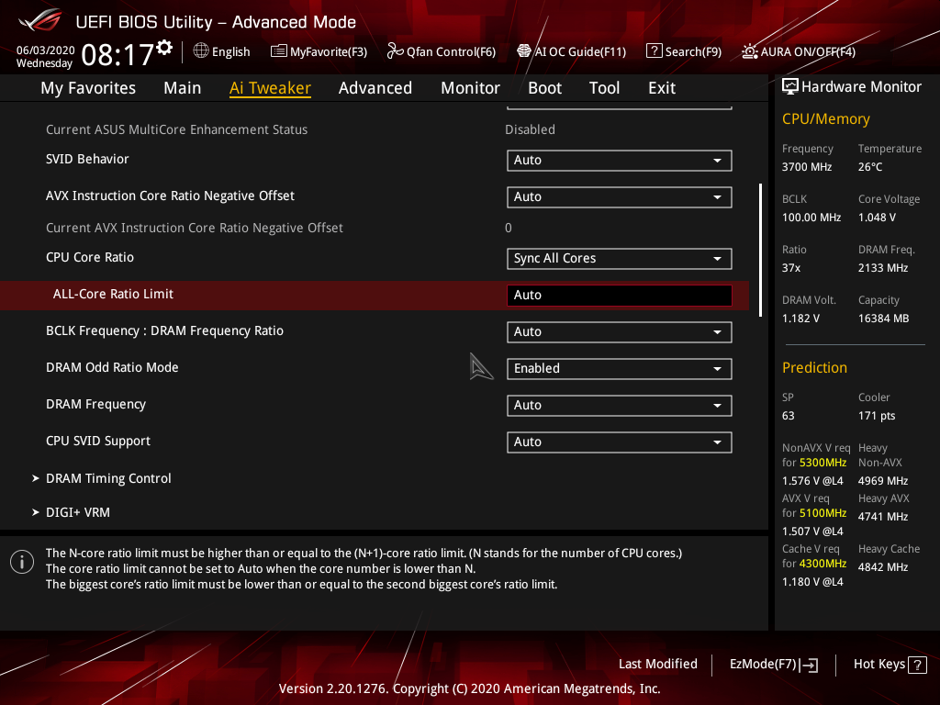Change CPU Core Ratio from Sync All Cores
This screenshot has height=705, width=940.
point(619,258)
